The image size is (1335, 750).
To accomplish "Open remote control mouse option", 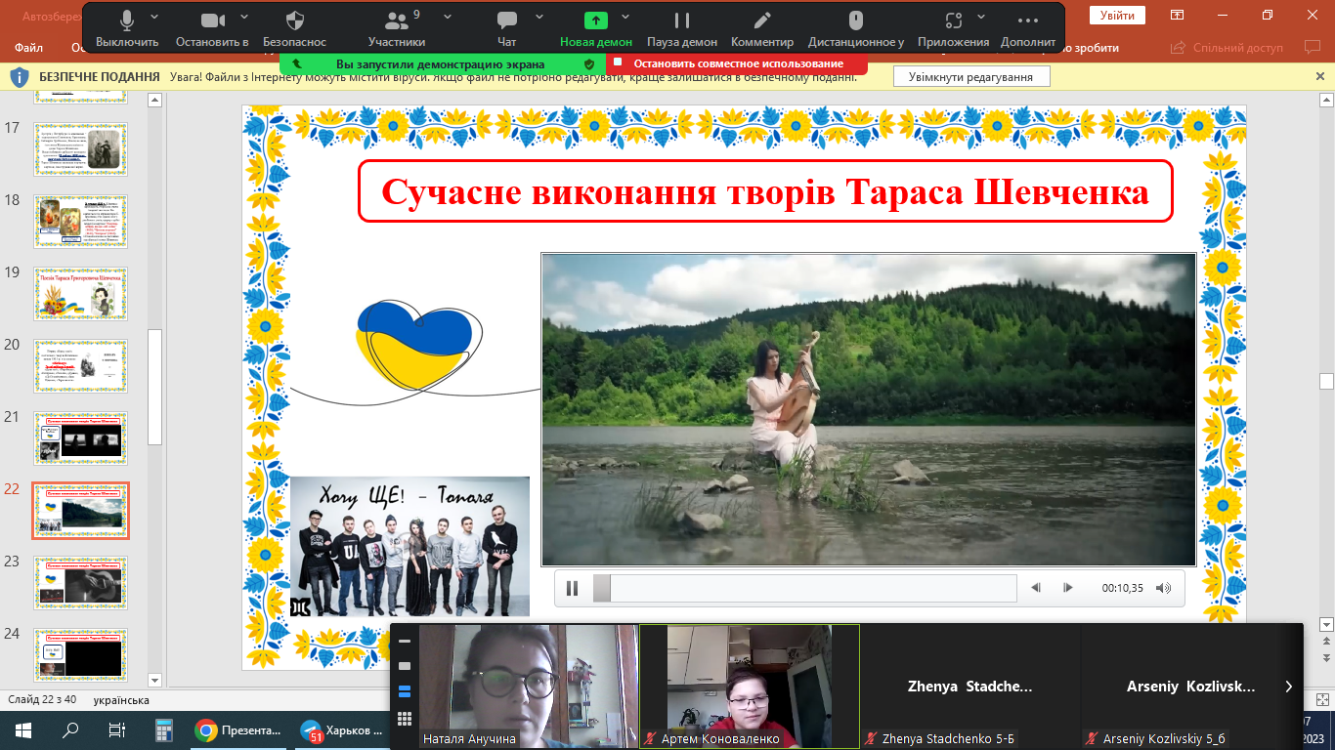I will (856, 28).
